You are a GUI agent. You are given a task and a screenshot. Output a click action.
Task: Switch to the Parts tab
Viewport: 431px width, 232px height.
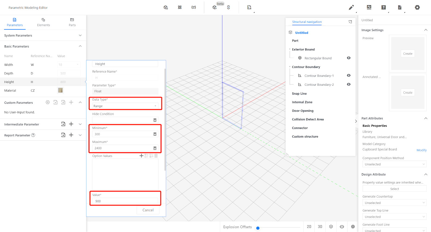click(72, 22)
